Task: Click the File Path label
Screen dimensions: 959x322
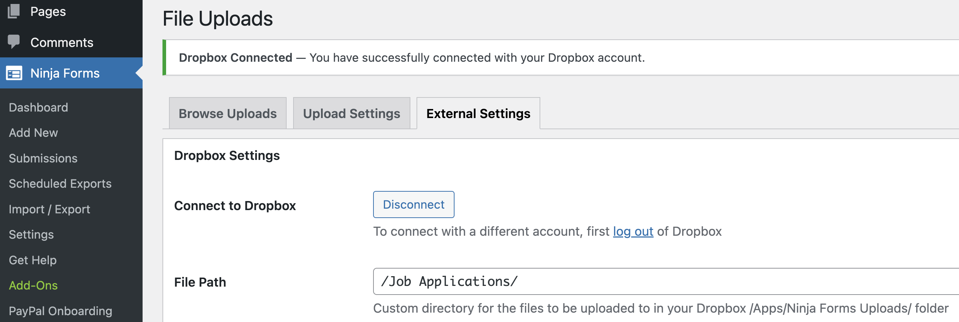Action: point(200,282)
